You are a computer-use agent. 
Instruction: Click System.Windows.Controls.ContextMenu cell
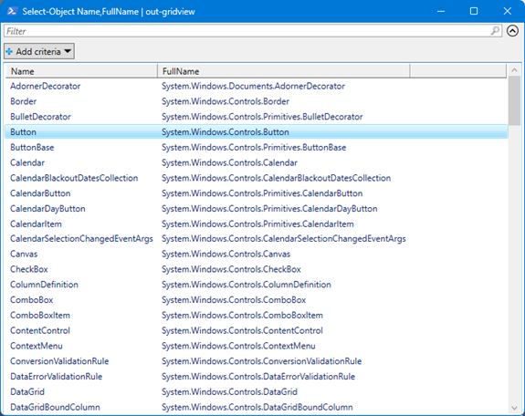(x=238, y=346)
